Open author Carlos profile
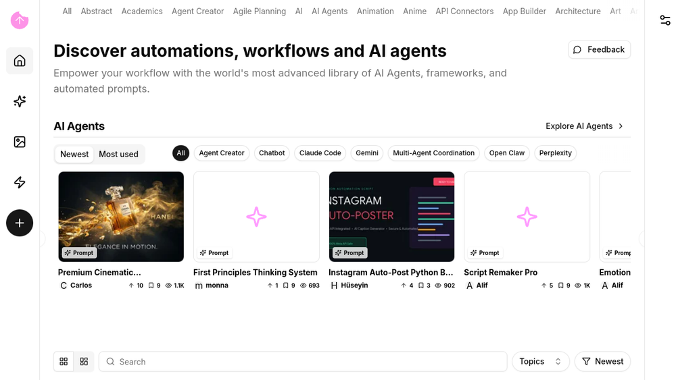Image resolution: width=676 pixels, height=380 pixels. (76, 286)
